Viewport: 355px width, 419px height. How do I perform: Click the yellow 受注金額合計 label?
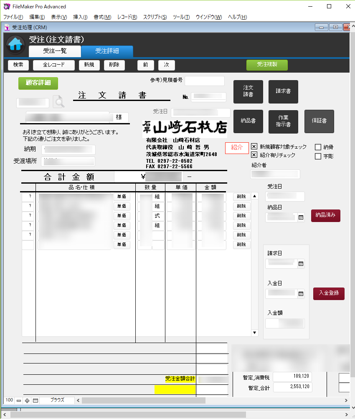coord(180,379)
